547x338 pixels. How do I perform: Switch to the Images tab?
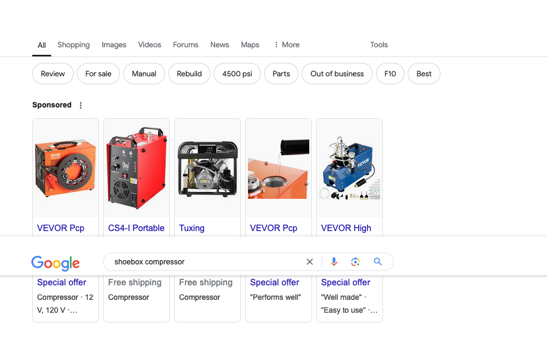point(113,45)
